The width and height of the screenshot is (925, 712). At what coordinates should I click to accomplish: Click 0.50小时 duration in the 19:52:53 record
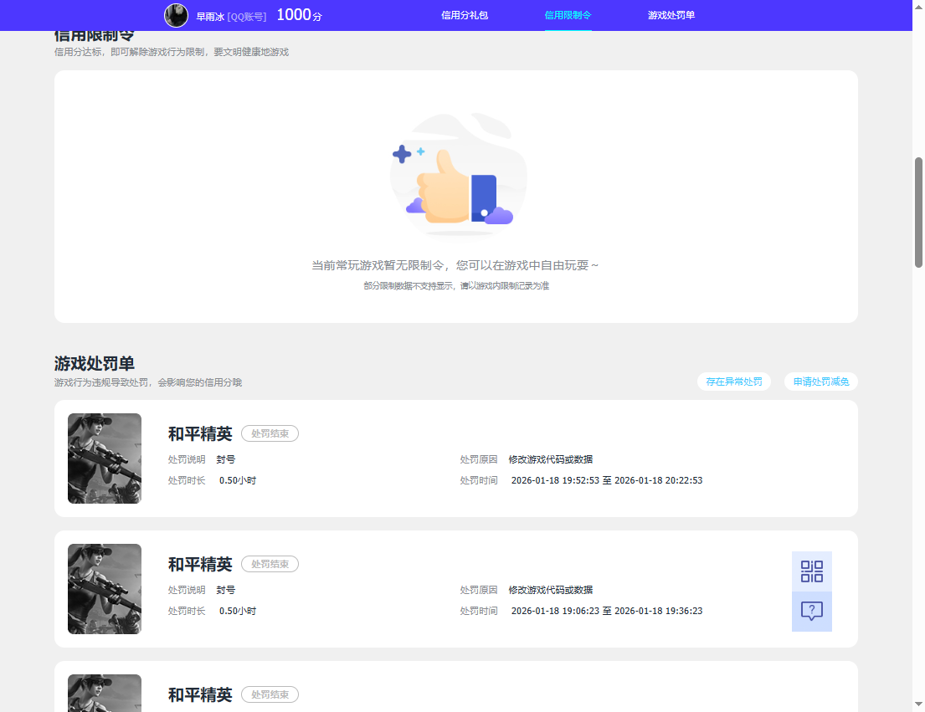coord(237,480)
